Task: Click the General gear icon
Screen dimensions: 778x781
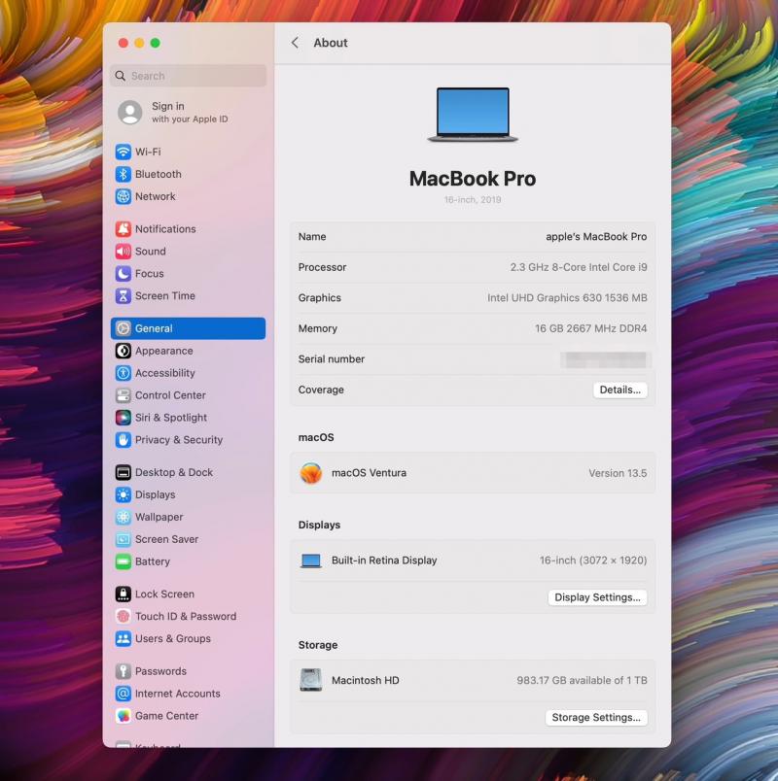Action: (124, 328)
